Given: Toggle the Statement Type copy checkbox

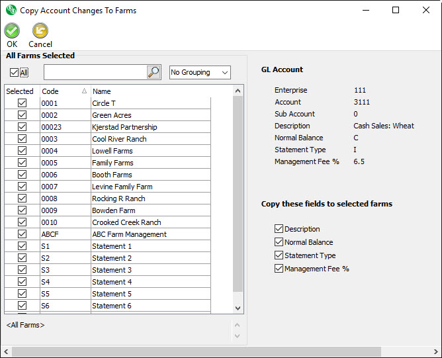Looking at the screenshot, I should [x=279, y=255].
